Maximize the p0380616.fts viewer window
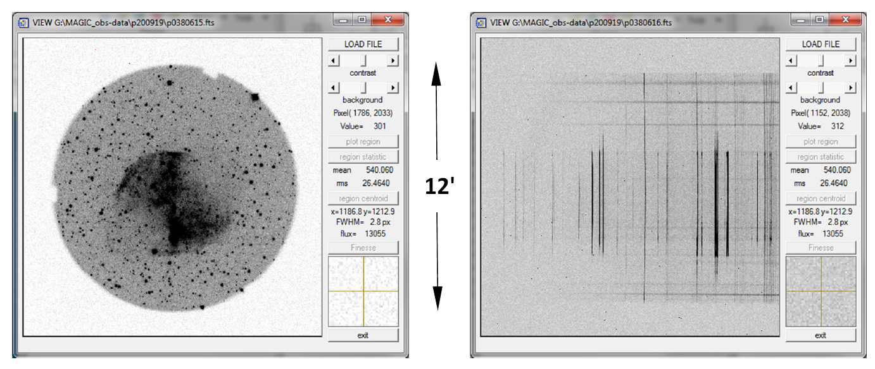 pyautogui.click(x=819, y=20)
